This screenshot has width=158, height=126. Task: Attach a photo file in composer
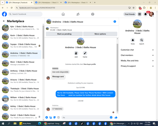(x=51, y=117)
